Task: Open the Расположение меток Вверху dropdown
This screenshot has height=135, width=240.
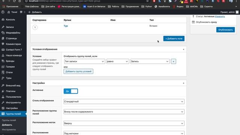Action: [x=124, y=123]
